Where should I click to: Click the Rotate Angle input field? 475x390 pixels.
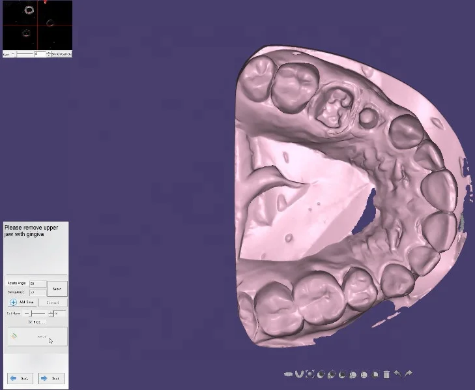click(x=38, y=284)
